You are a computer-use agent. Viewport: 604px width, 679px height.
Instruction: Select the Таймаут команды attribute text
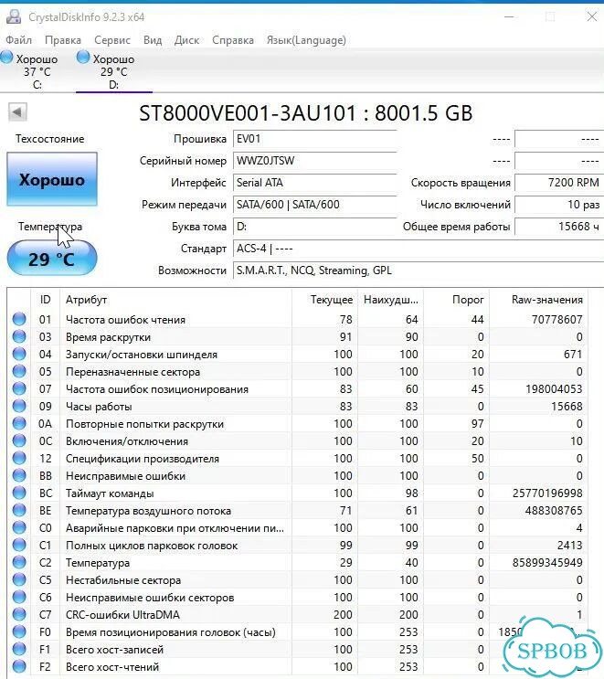pos(110,493)
